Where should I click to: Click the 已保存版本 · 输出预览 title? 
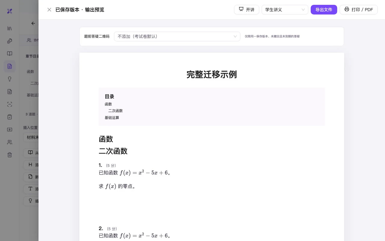tap(80, 10)
